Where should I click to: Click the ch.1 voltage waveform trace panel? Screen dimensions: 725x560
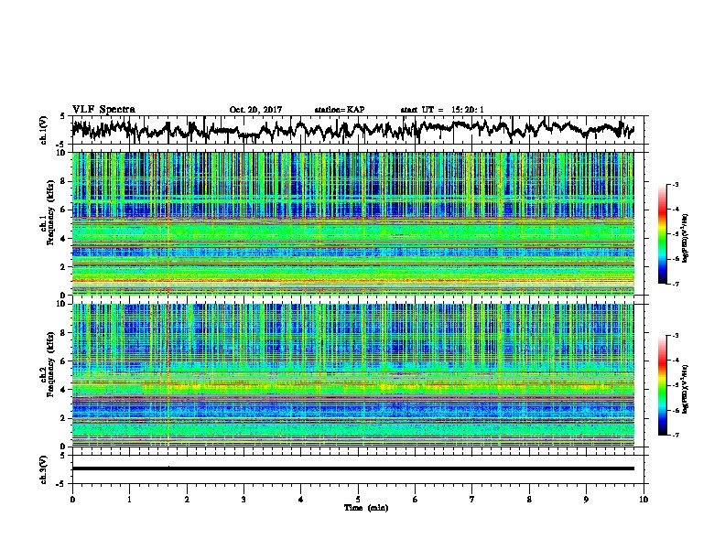[x=360, y=130]
